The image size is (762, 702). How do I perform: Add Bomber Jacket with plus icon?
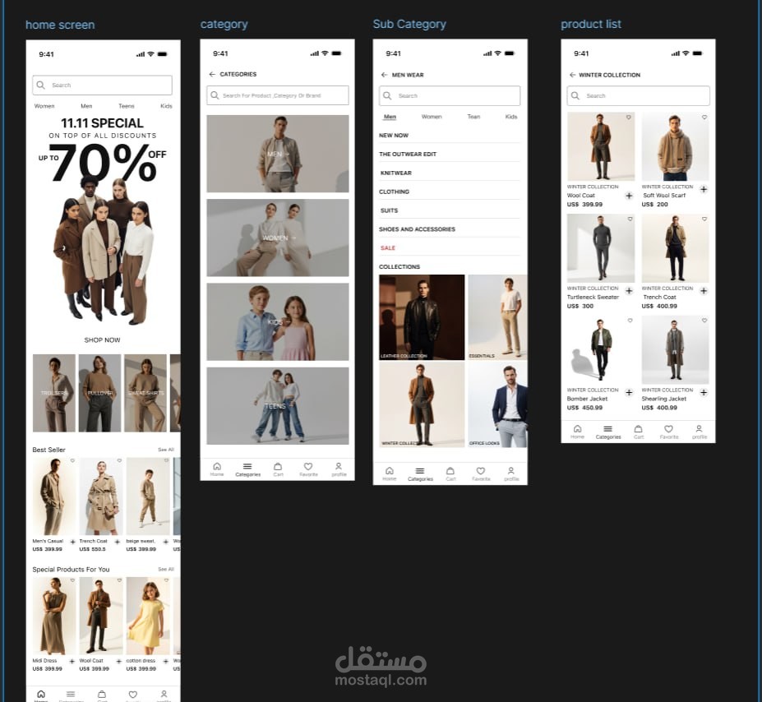tap(629, 393)
